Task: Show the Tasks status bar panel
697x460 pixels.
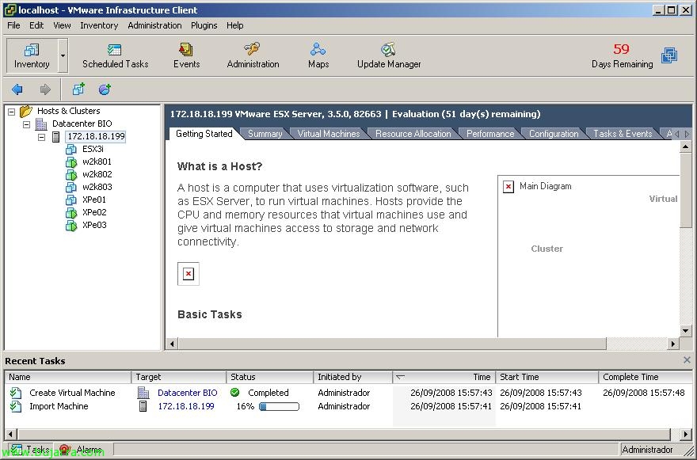Action: coord(31,450)
